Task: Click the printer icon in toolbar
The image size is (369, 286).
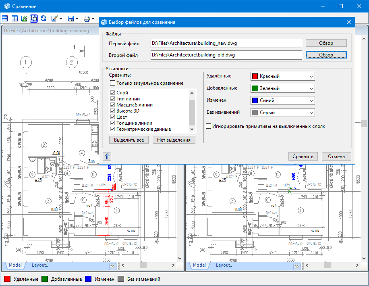Action: [x=87, y=19]
